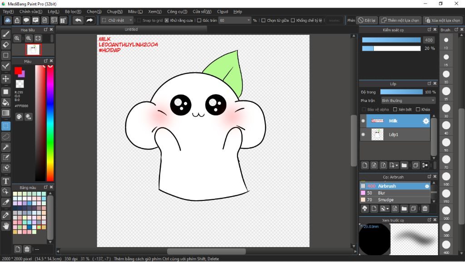
Task: Select the Eyedropper tool
Action: (5, 215)
